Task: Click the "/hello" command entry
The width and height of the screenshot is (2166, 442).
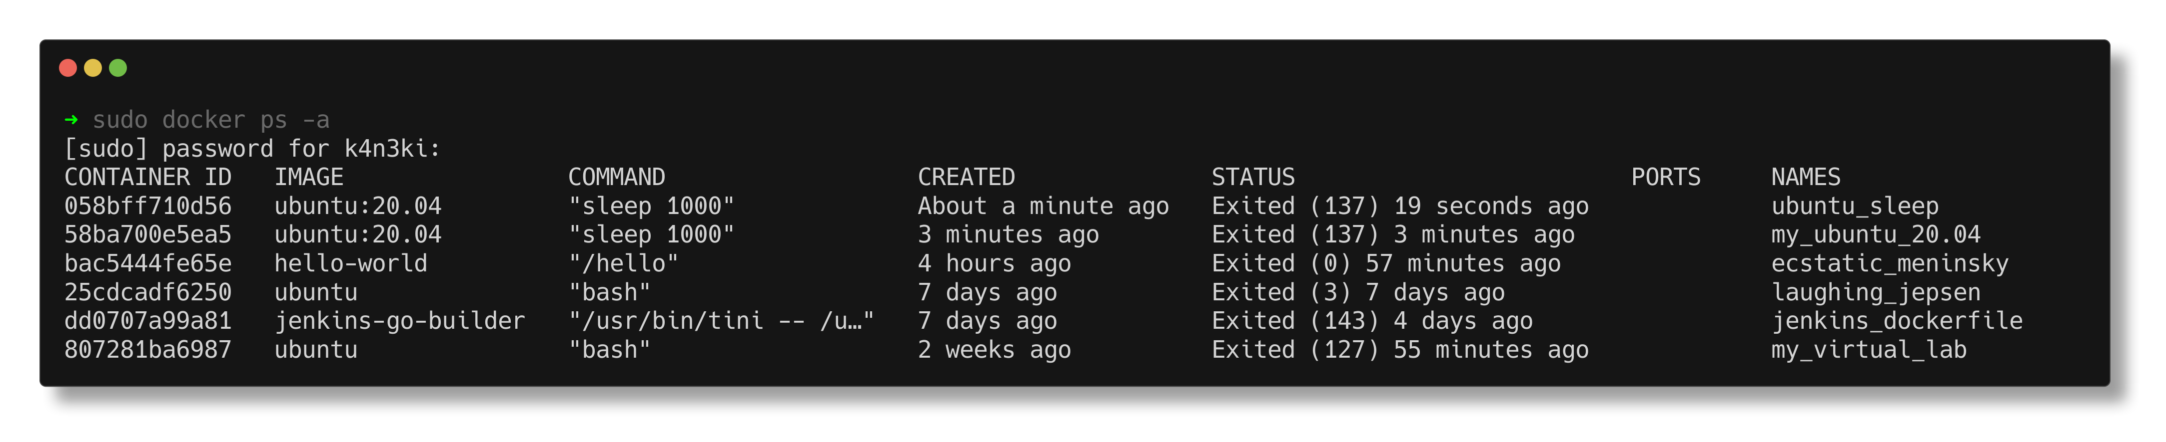Action: click(623, 263)
